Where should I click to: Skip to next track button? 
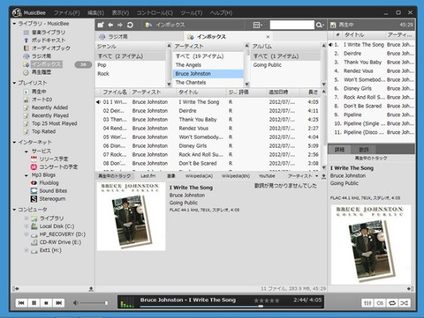tap(58, 303)
